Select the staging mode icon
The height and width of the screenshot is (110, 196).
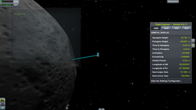pyautogui.click(x=3, y=100)
